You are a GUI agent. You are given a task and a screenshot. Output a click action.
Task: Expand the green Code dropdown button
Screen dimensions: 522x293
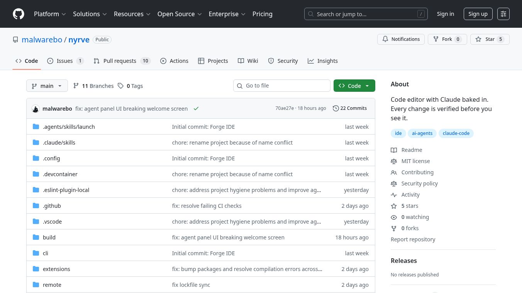pyautogui.click(x=354, y=86)
